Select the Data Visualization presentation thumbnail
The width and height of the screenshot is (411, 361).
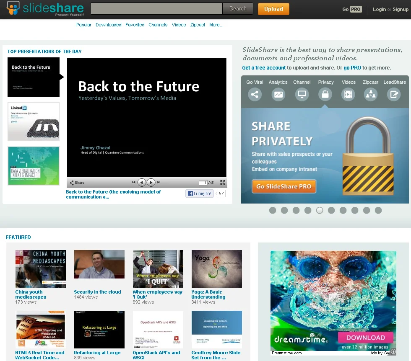point(34,166)
